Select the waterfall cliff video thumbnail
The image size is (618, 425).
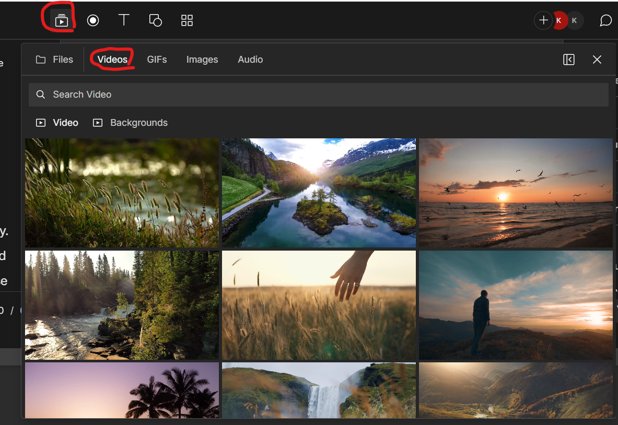click(319, 391)
